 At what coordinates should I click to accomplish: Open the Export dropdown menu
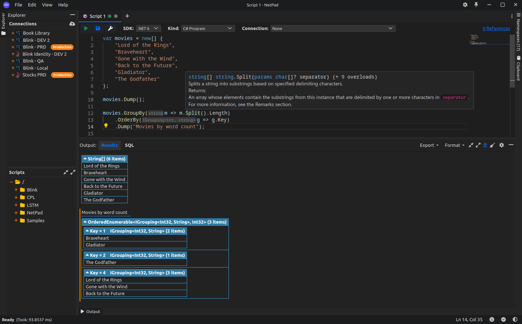tap(429, 145)
